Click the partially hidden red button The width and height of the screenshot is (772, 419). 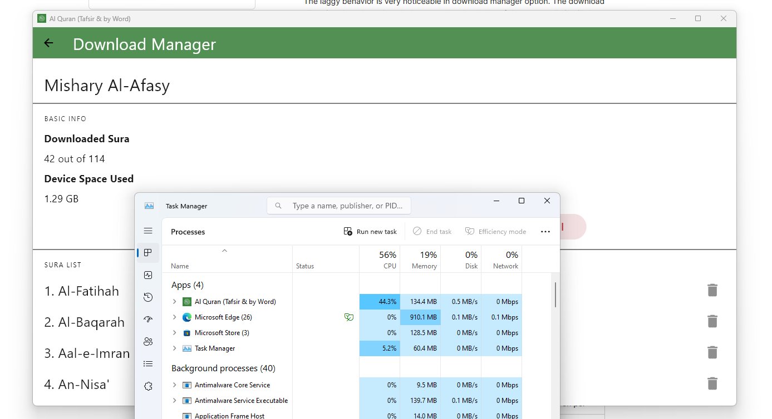[573, 227]
